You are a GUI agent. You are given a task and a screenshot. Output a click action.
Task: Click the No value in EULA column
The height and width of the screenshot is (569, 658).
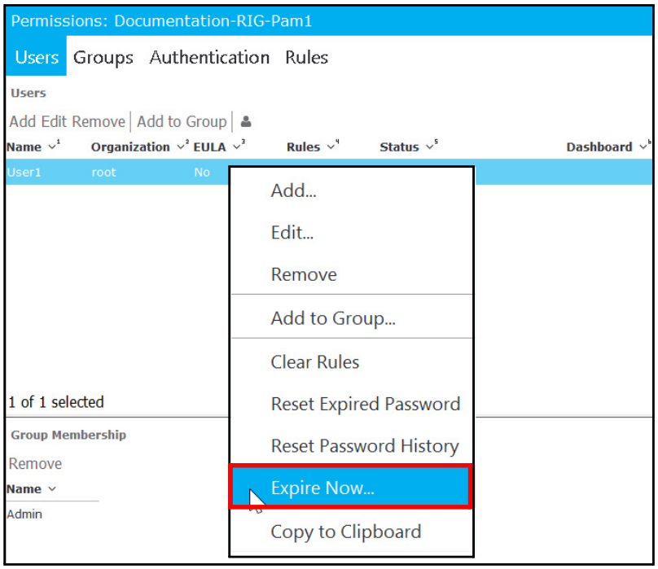tap(202, 172)
